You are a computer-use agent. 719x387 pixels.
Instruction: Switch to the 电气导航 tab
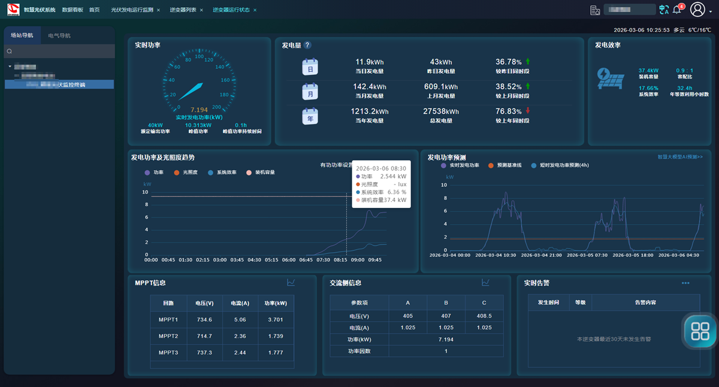59,35
